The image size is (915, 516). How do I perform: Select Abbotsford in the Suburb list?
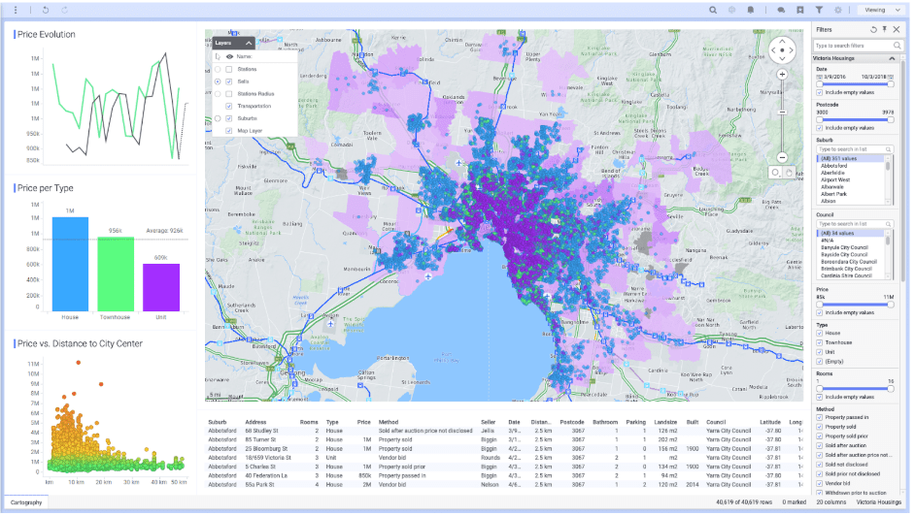coord(833,166)
